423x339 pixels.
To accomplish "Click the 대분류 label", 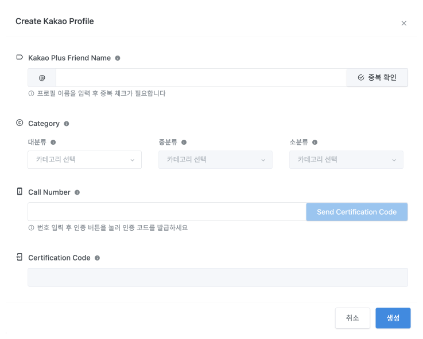I will pos(37,143).
